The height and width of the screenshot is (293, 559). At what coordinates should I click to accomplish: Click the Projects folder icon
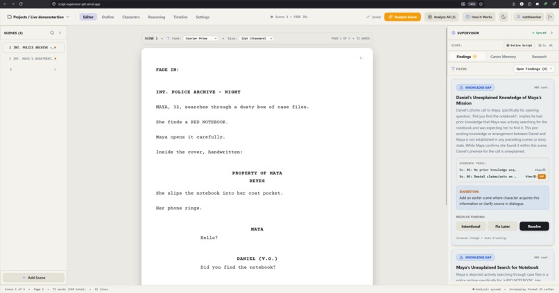click(x=10, y=17)
